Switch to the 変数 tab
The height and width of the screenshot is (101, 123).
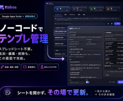tap(66, 15)
